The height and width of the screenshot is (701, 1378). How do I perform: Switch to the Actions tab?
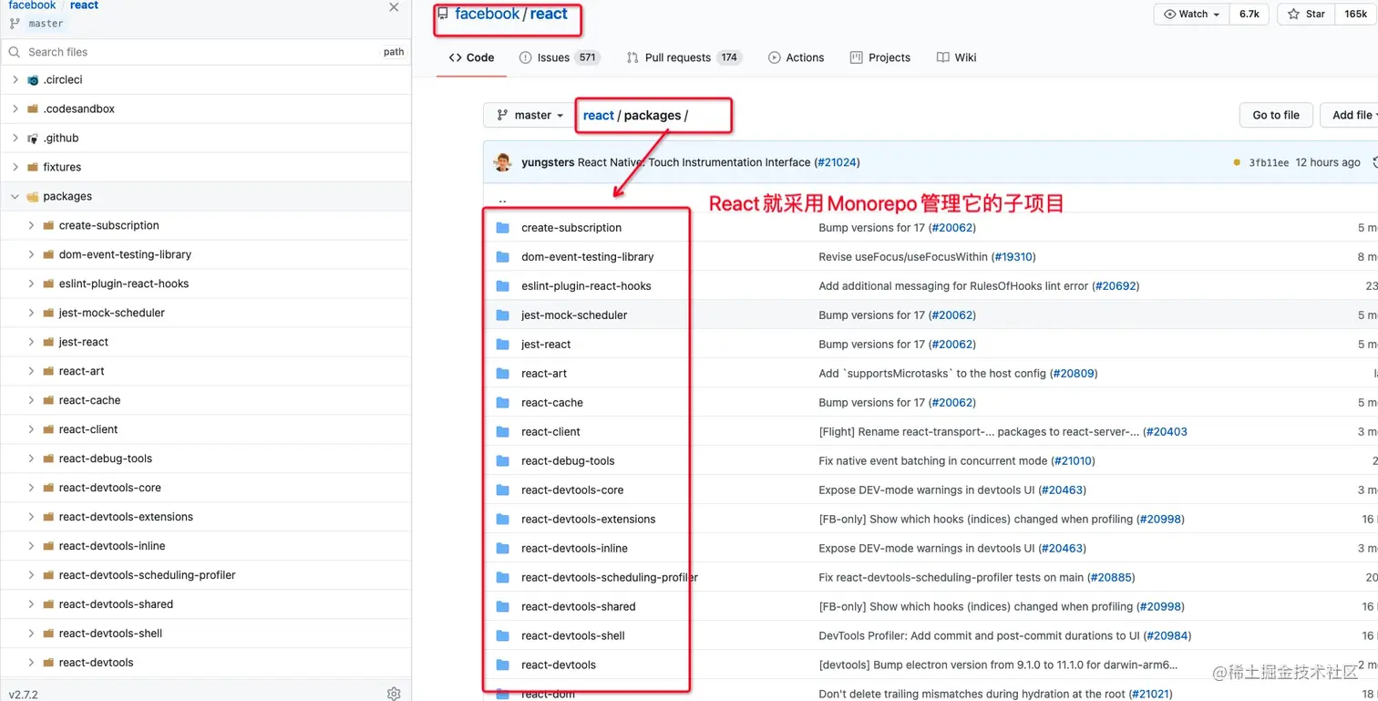[796, 57]
